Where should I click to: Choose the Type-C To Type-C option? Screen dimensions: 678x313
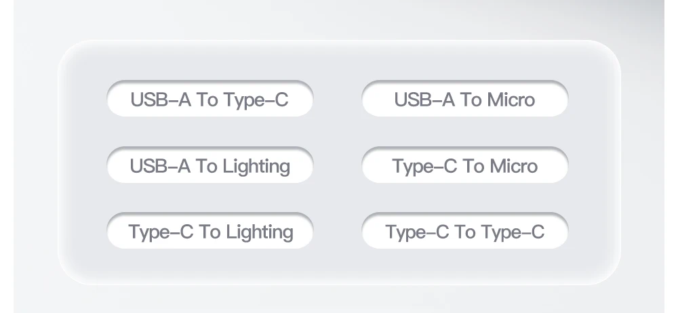pyautogui.click(x=464, y=232)
